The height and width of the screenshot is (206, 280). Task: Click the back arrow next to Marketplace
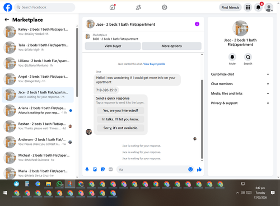tap(7, 20)
